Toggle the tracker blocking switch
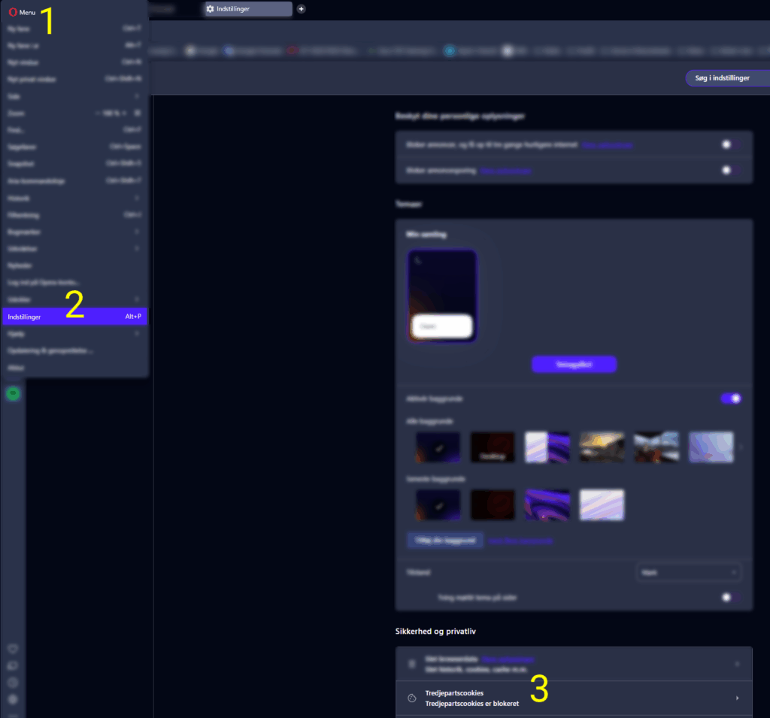This screenshot has height=718, width=770. pyautogui.click(x=731, y=171)
